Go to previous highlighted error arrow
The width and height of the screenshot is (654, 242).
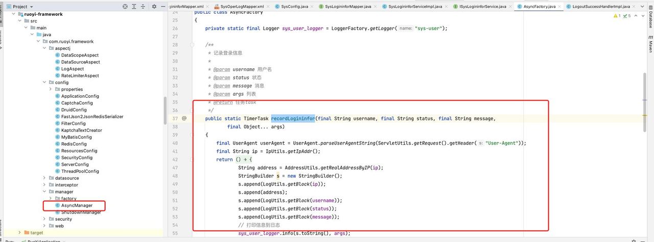pyautogui.click(x=635, y=16)
